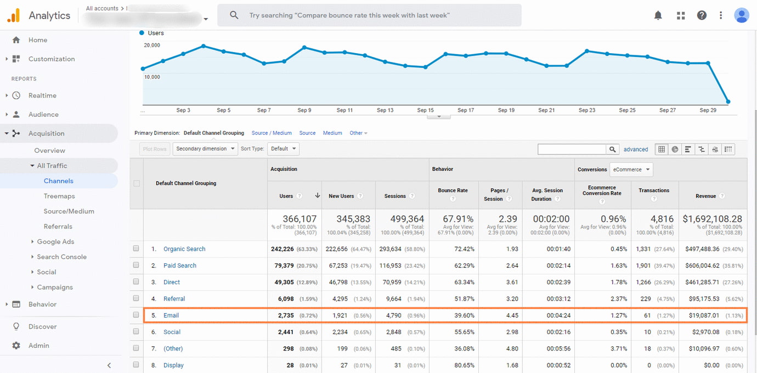The image size is (757, 373).
Task: Open the Acquisition Overview report
Action: (x=49, y=150)
